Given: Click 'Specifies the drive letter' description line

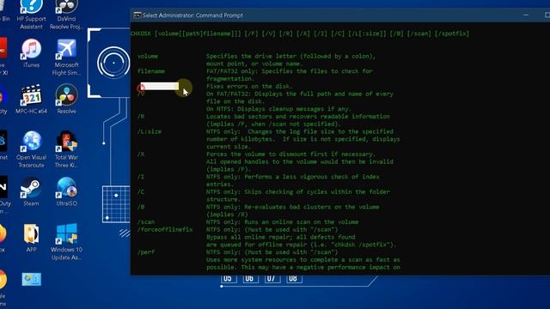Looking at the screenshot, I should [290, 56].
